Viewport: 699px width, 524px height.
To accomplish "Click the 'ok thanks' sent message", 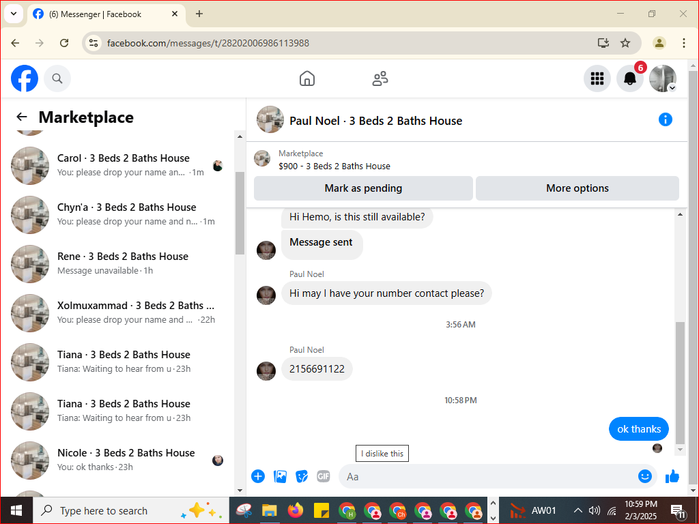I will click(x=639, y=429).
